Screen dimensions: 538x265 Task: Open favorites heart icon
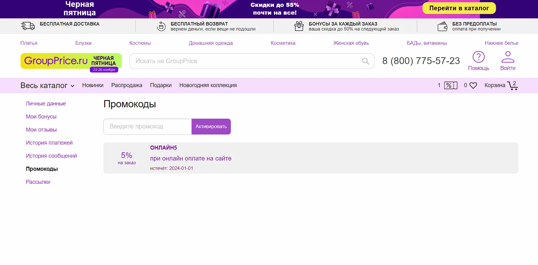[473, 86]
